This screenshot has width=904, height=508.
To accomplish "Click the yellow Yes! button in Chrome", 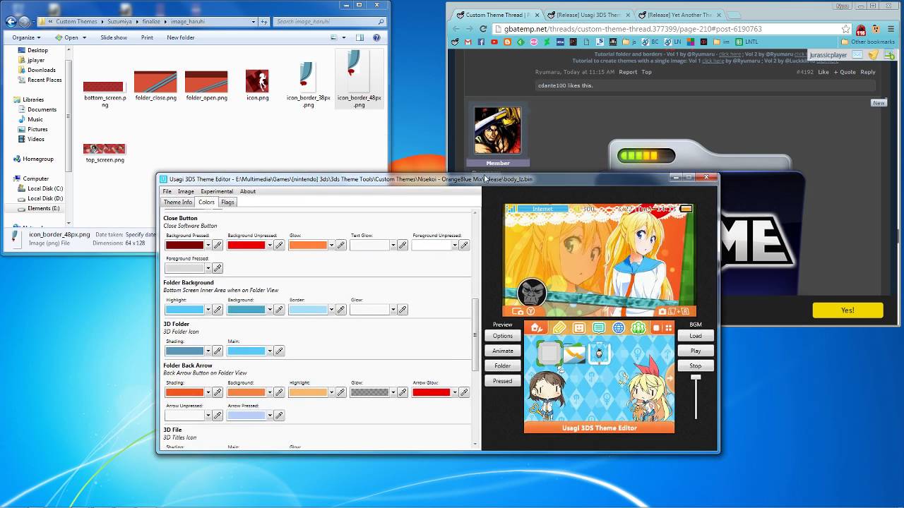I will click(847, 310).
